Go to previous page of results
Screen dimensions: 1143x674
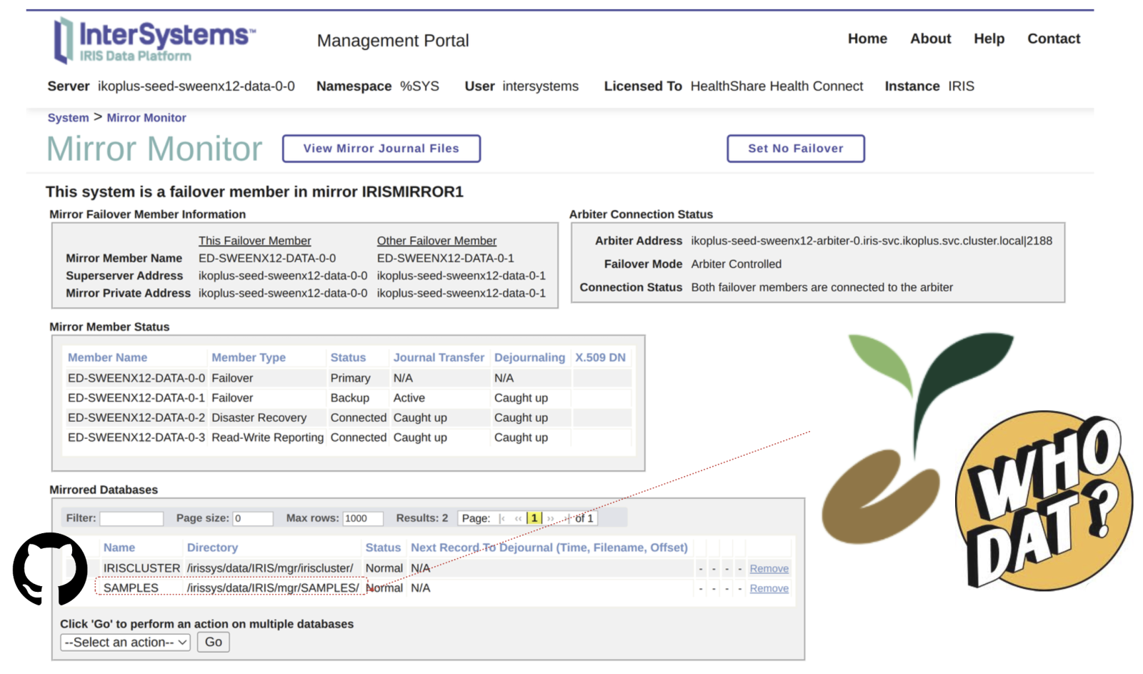point(518,518)
